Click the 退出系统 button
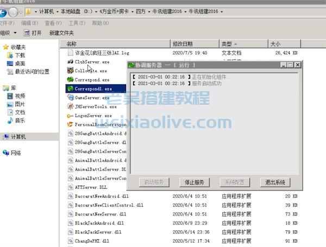326x247 pixels. pyautogui.click(x=275, y=182)
